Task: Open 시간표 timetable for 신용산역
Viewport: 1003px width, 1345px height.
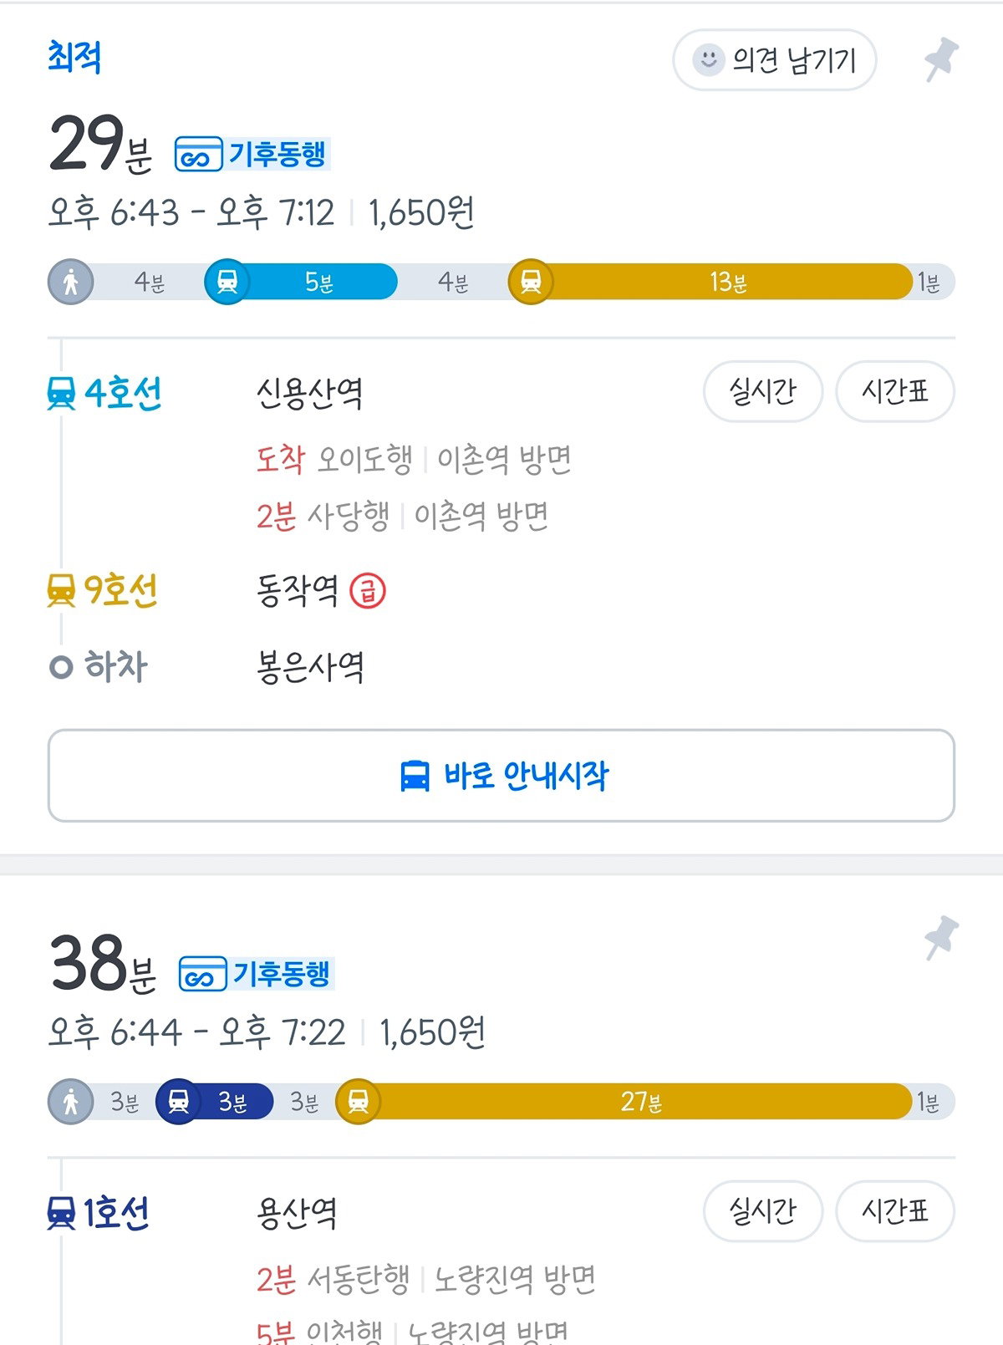Action: (895, 391)
